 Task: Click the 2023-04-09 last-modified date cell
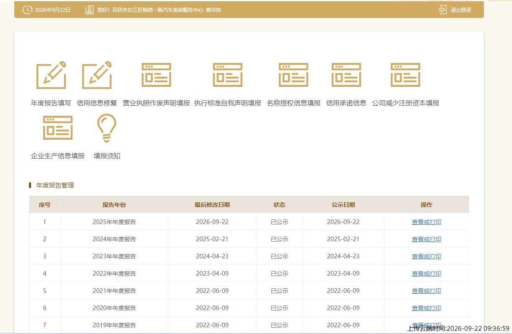(212, 274)
